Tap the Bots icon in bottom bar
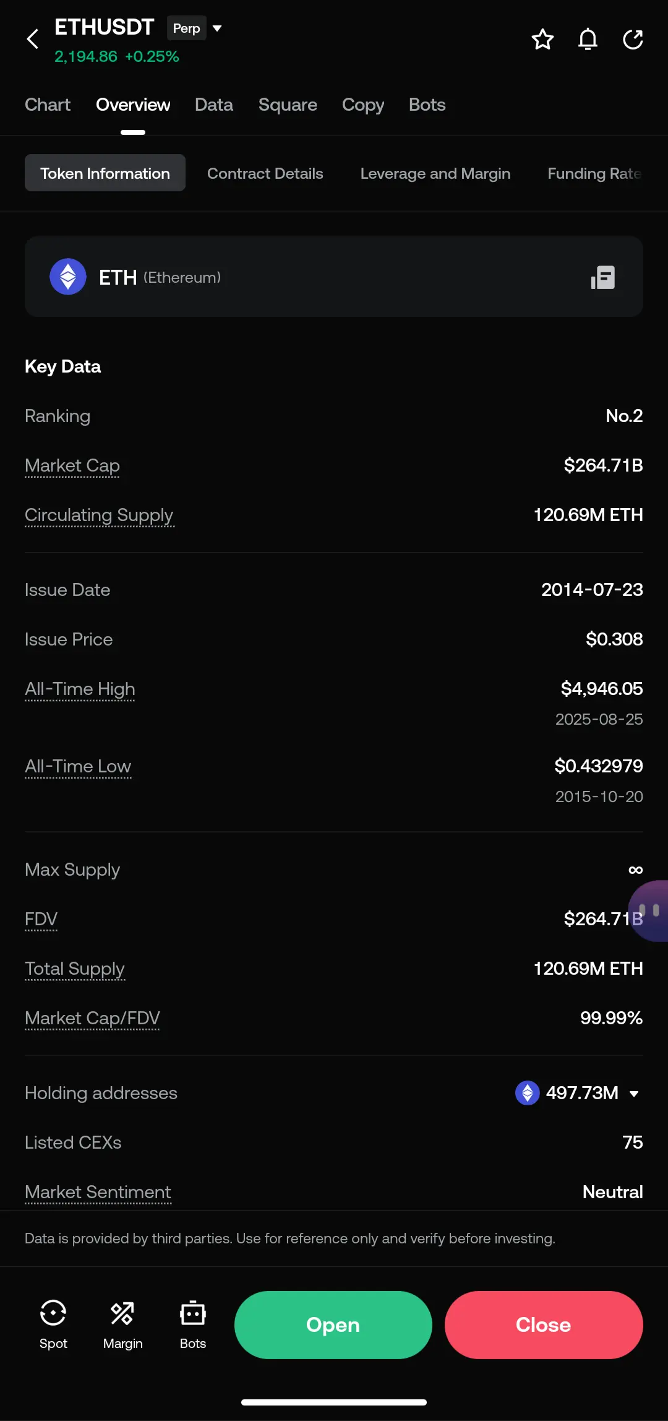The width and height of the screenshot is (668, 1421). pos(192,1324)
